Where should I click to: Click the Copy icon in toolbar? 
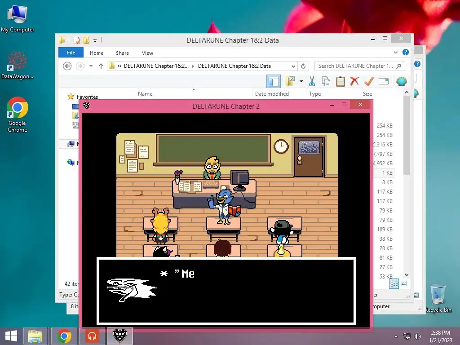[x=326, y=81]
